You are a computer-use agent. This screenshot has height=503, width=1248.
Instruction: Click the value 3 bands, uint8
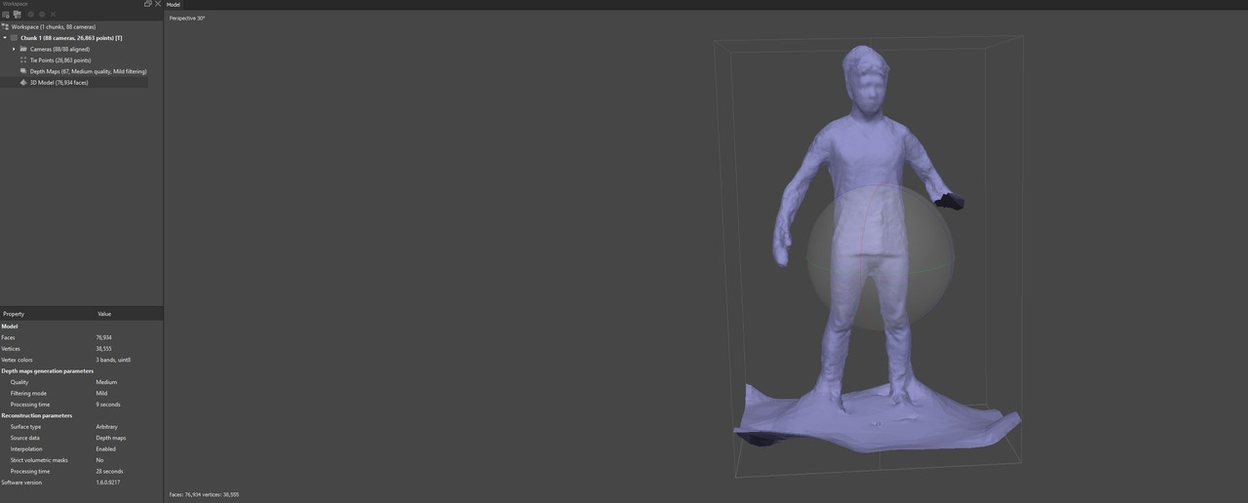(x=113, y=360)
